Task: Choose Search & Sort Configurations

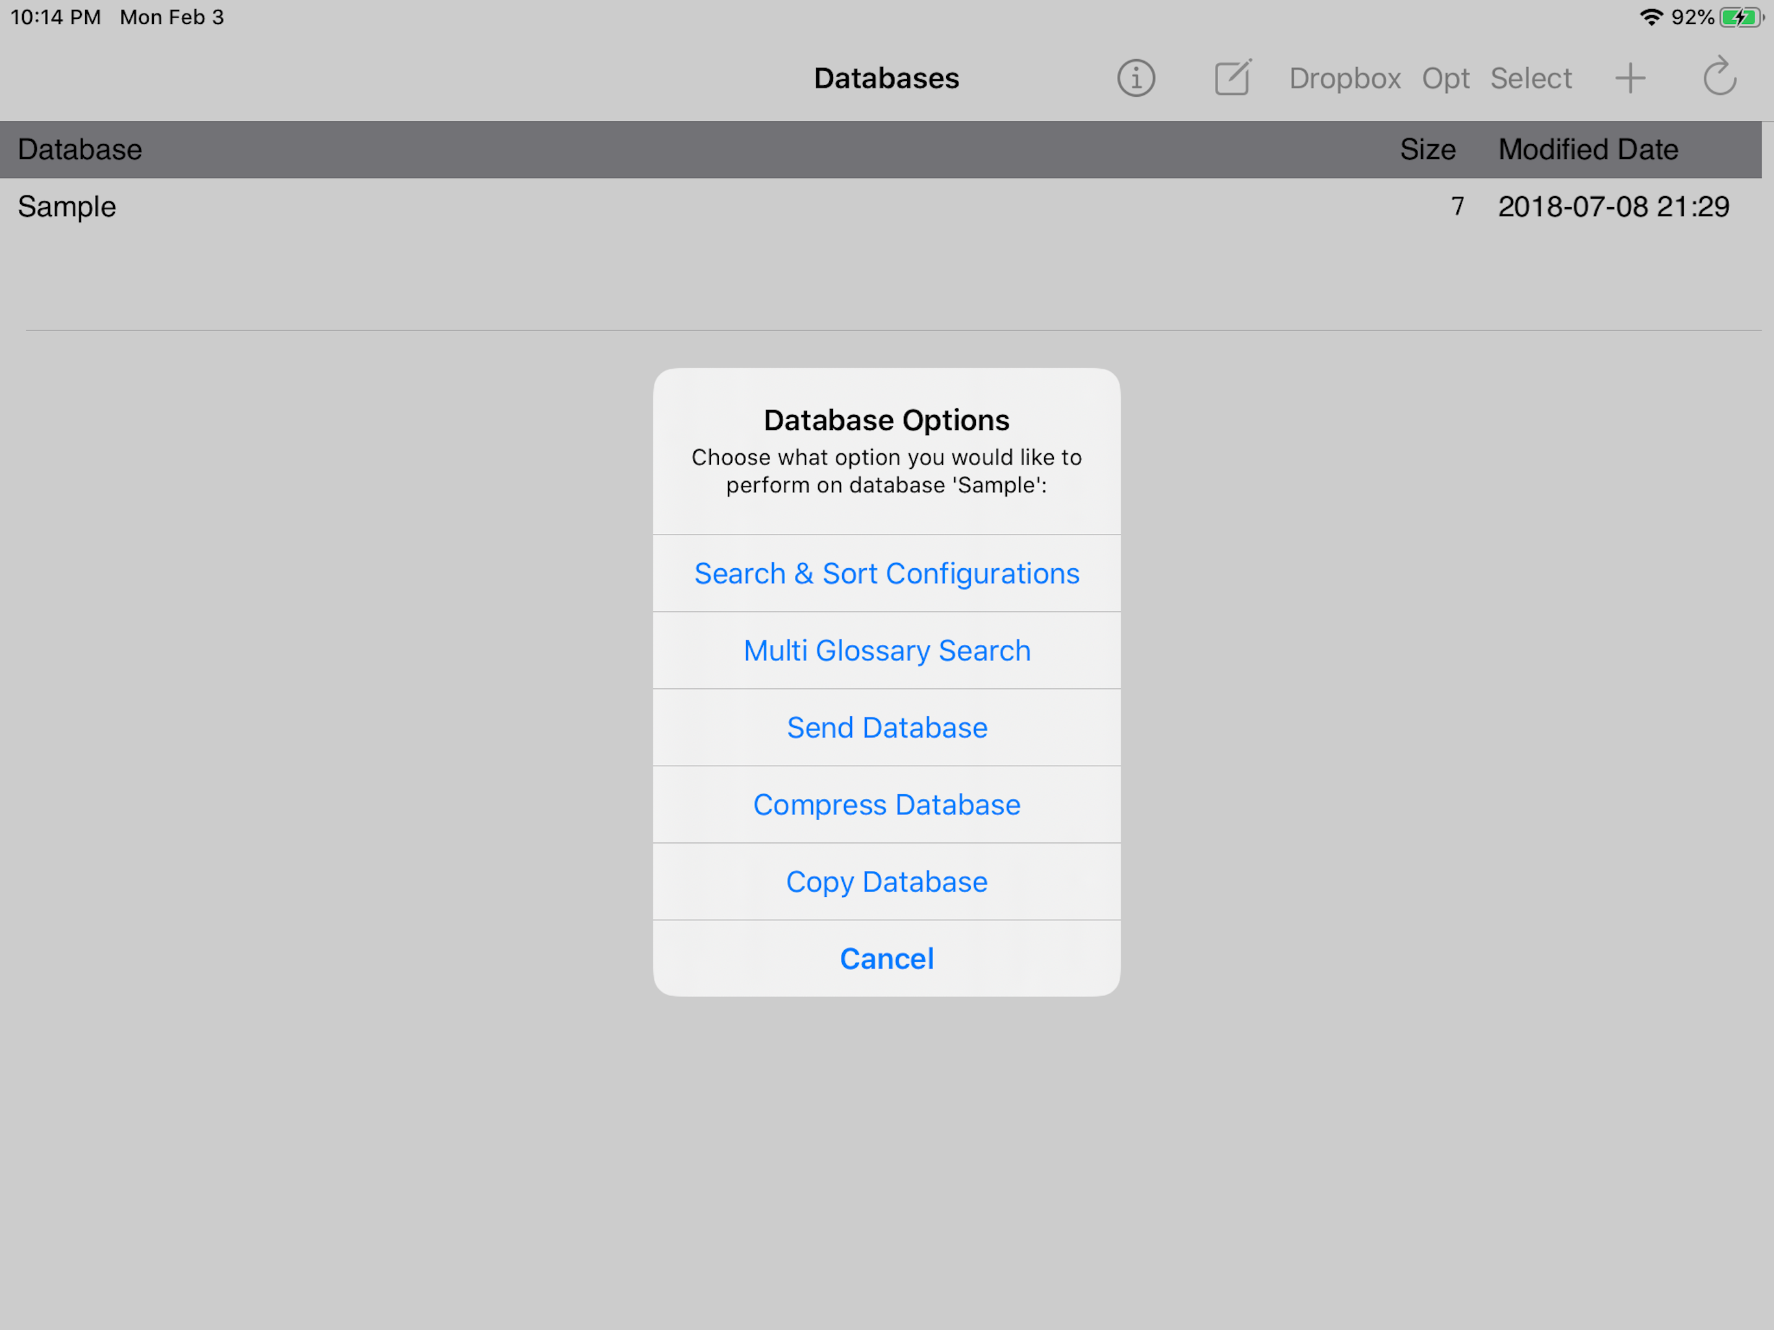Action: 886,573
